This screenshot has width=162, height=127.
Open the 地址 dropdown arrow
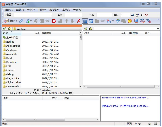16,21
